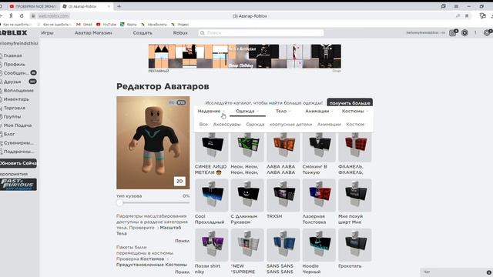Toggle the 2D avatar view button

click(x=179, y=182)
